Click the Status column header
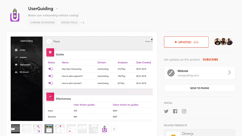The height and width of the screenshot is (136, 242). pyautogui.click(x=51, y=63)
